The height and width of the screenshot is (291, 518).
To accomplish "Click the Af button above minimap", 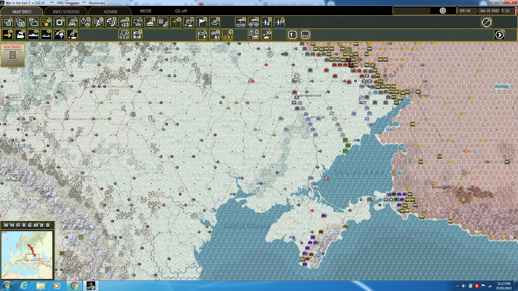I will click(36, 225).
